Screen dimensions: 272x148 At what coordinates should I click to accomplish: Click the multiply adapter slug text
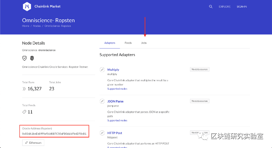click(x=112, y=74)
